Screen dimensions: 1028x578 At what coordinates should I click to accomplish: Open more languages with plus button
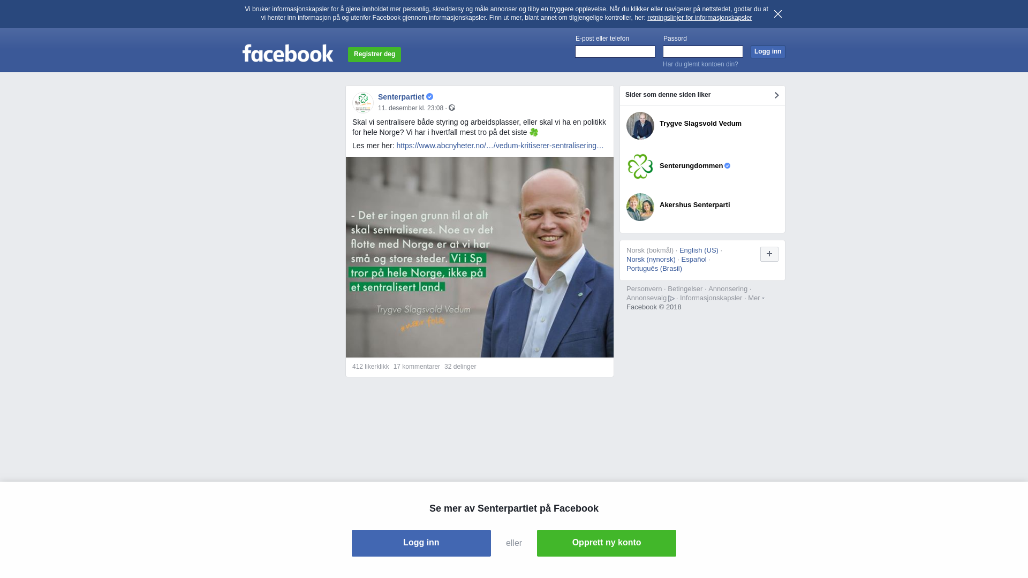pyautogui.click(x=769, y=254)
